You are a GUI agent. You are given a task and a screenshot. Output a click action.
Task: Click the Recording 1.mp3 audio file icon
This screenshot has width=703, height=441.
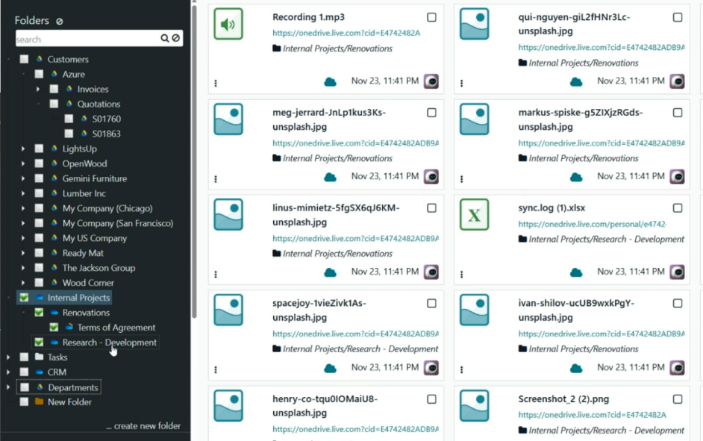(228, 24)
